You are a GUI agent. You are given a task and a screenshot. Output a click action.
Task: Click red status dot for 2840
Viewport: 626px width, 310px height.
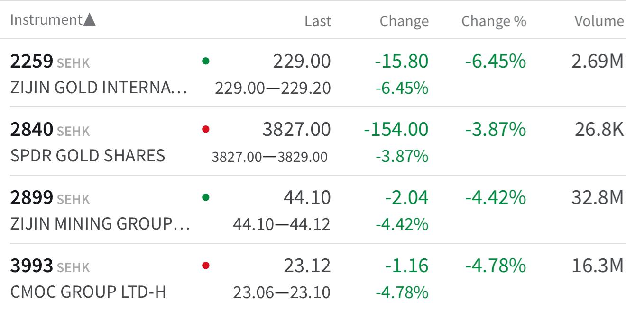pos(205,129)
